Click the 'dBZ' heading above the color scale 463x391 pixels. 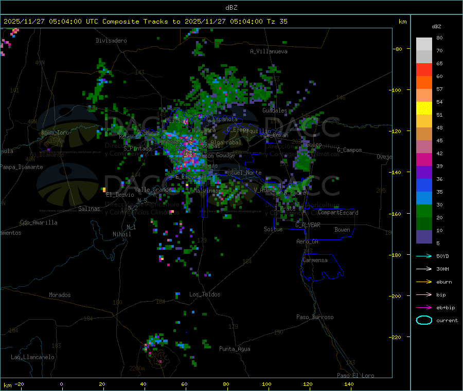436,27
